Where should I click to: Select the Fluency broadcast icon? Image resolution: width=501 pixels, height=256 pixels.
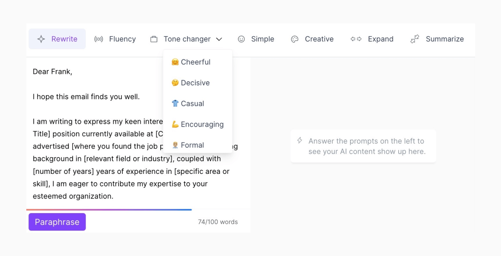[x=99, y=39]
